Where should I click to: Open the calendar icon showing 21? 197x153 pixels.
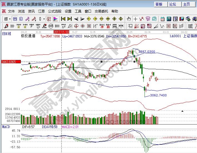click(x=163, y=19)
